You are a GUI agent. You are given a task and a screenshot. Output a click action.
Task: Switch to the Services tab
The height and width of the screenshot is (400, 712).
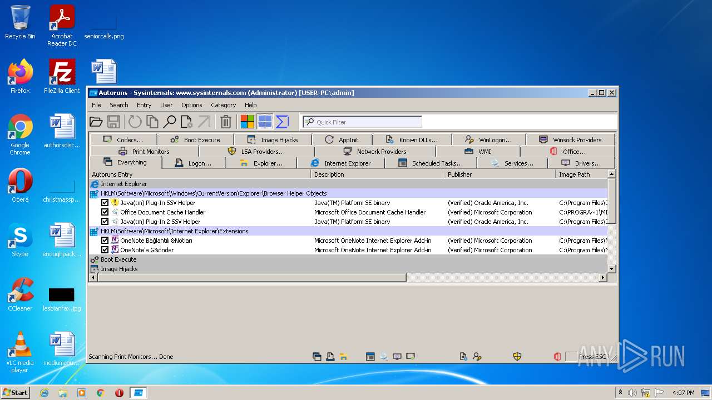pyautogui.click(x=512, y=163)
